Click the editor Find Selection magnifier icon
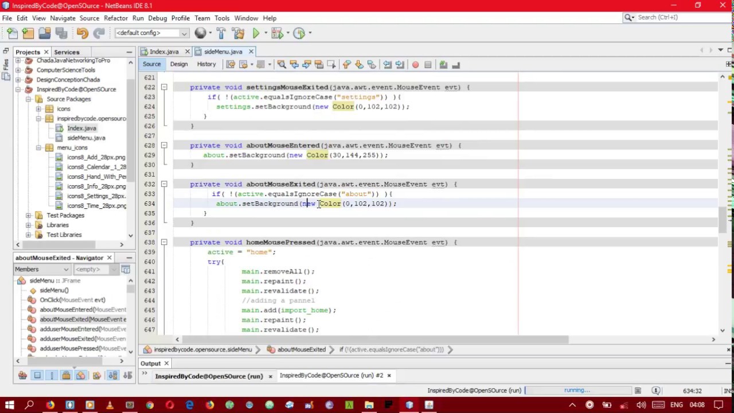The width and height of the screenshot is (734, 413). [x=282, y=65]
